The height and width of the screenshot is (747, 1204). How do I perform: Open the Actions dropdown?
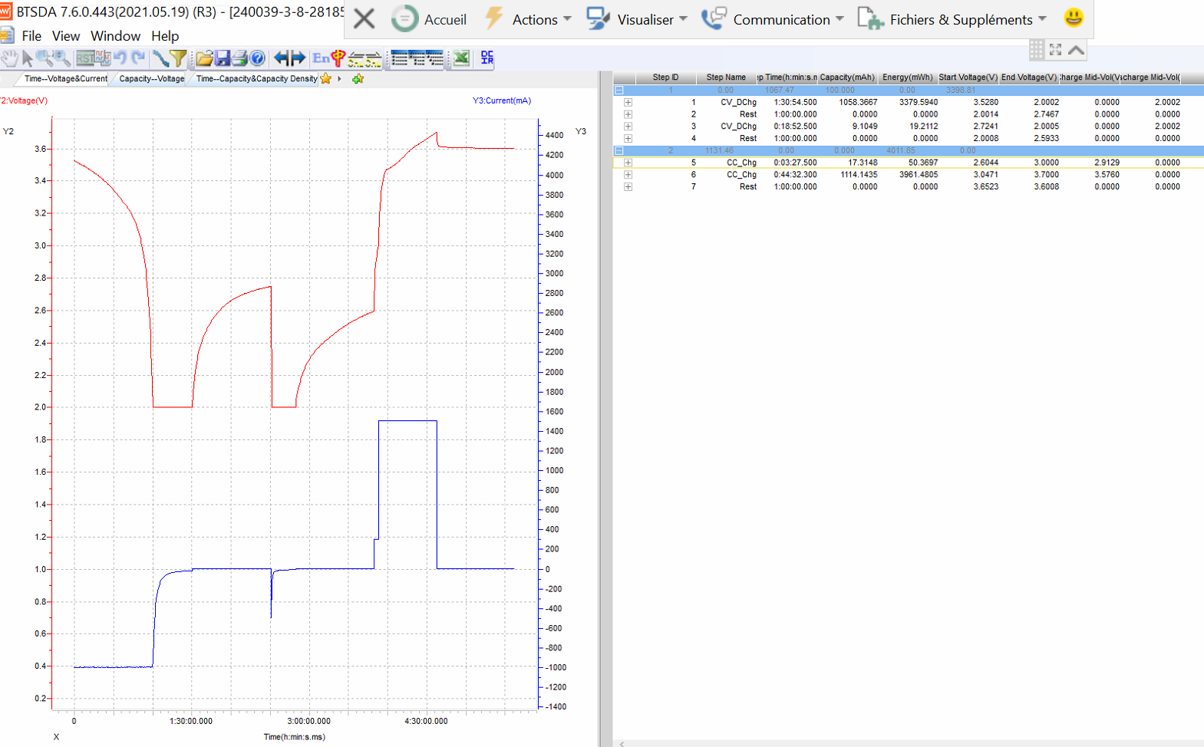point(528,19)
